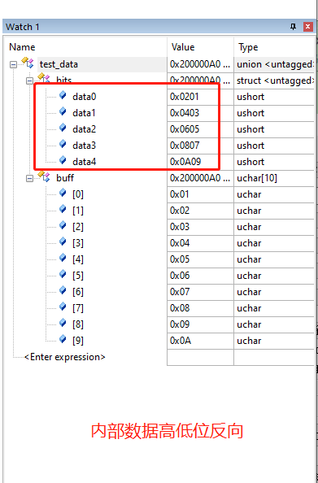
Task: Close the Watch 1 panel
Action: pyautogui.click(x=307, y=27)
